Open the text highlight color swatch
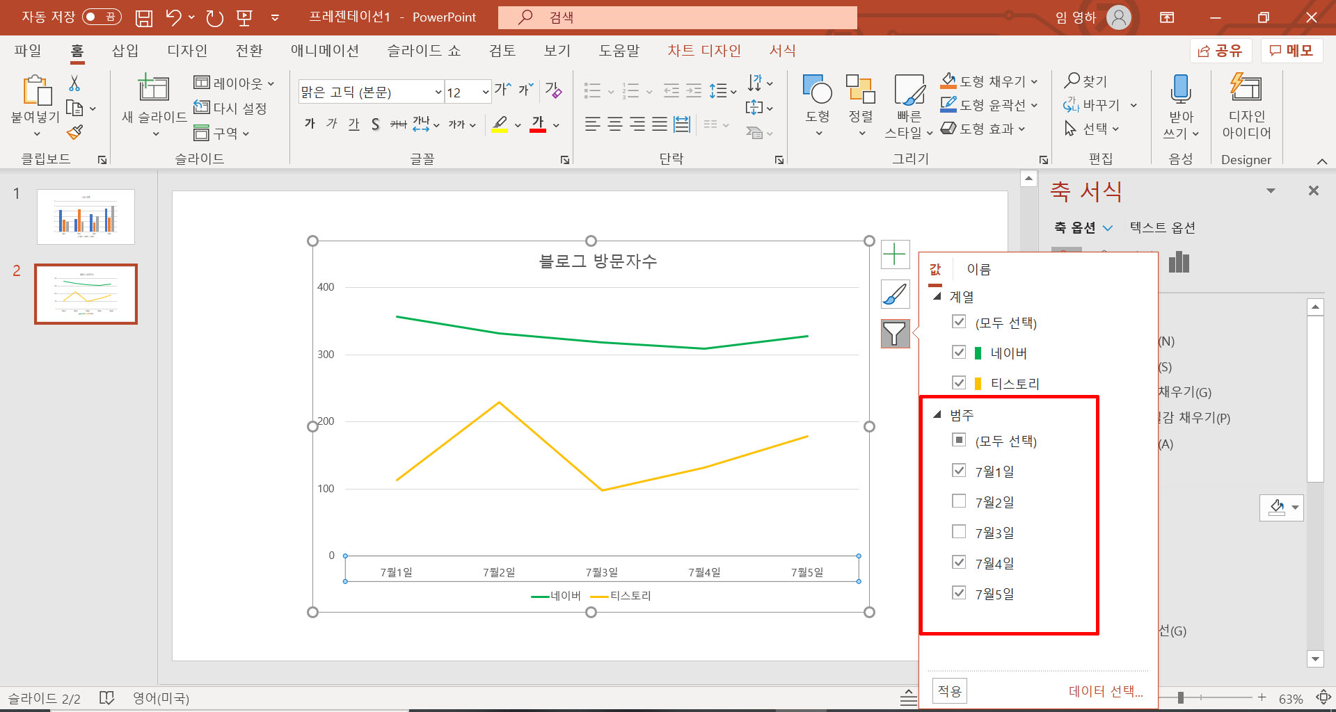Image resolution: width=1336 pixels, height=712 pixels. (x=500, y=124)
